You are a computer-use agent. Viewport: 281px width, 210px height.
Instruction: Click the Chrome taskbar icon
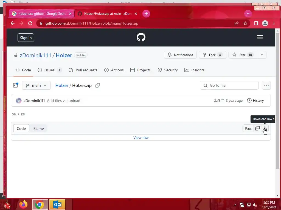coord(40,205)
